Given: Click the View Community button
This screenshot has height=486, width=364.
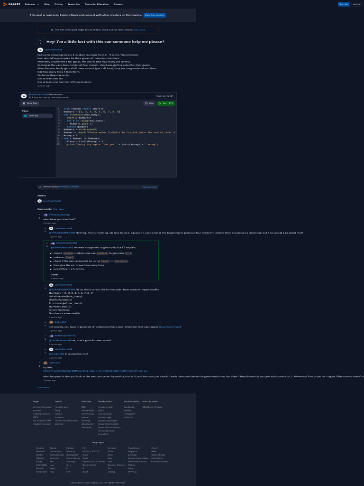Looking at the screenshot, I should click(x=155, y=15).
